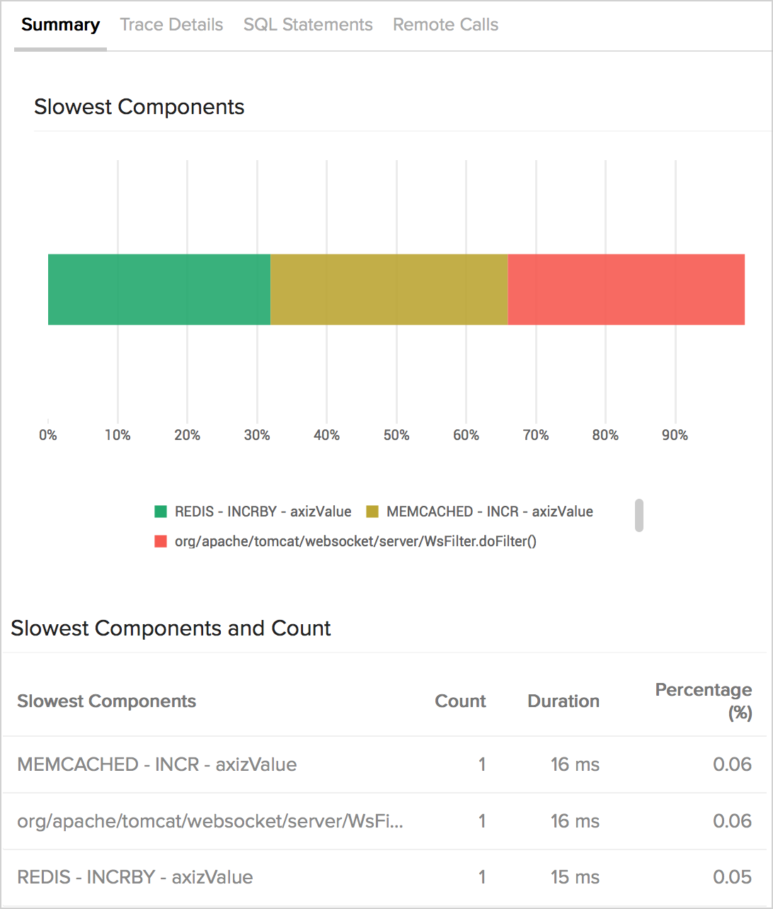Select the org/apache/tomcat WsFi... table row

384,821
